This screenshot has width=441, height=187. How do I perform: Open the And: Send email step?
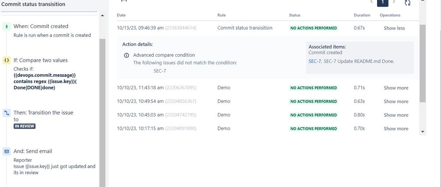pos(33,151)
